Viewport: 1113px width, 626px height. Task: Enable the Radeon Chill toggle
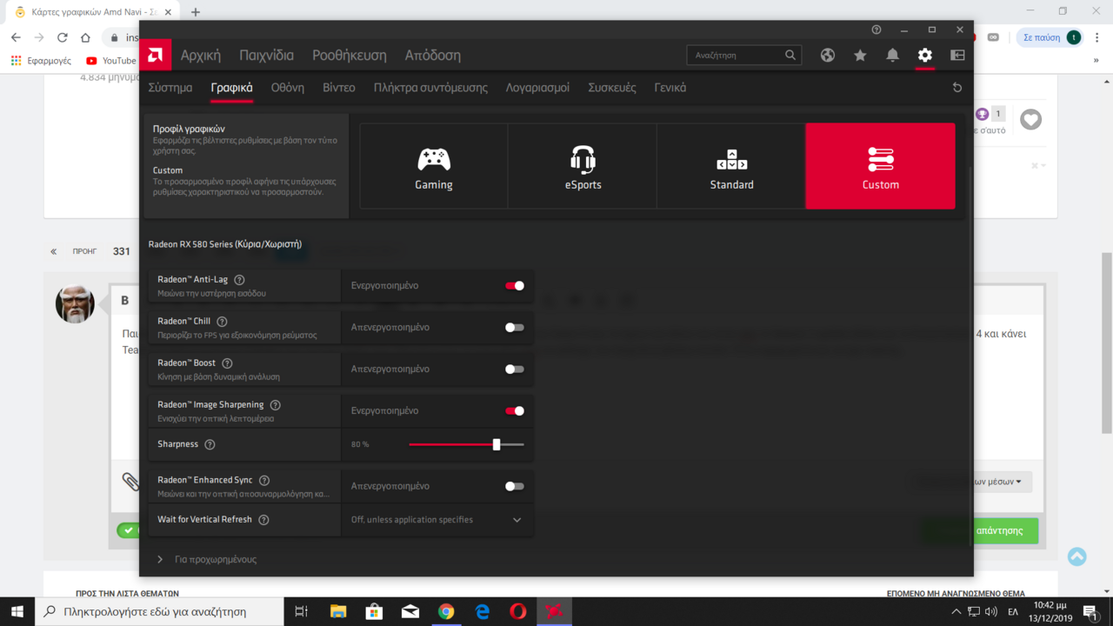coord(515,328)
